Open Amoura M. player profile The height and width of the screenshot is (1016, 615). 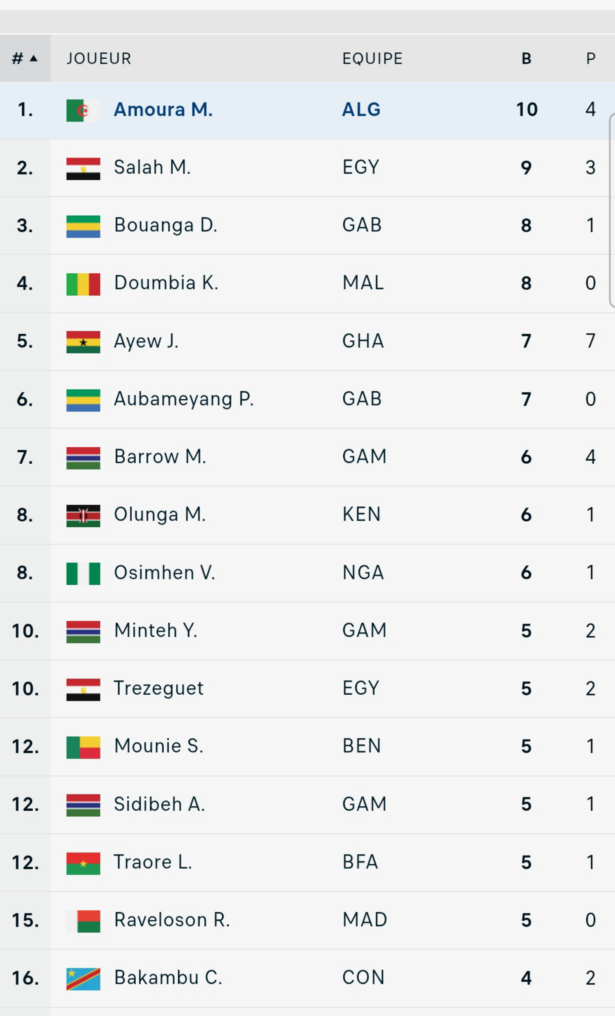click(163, 110)
